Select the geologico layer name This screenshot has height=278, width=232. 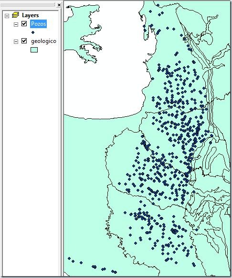[43, 41]
